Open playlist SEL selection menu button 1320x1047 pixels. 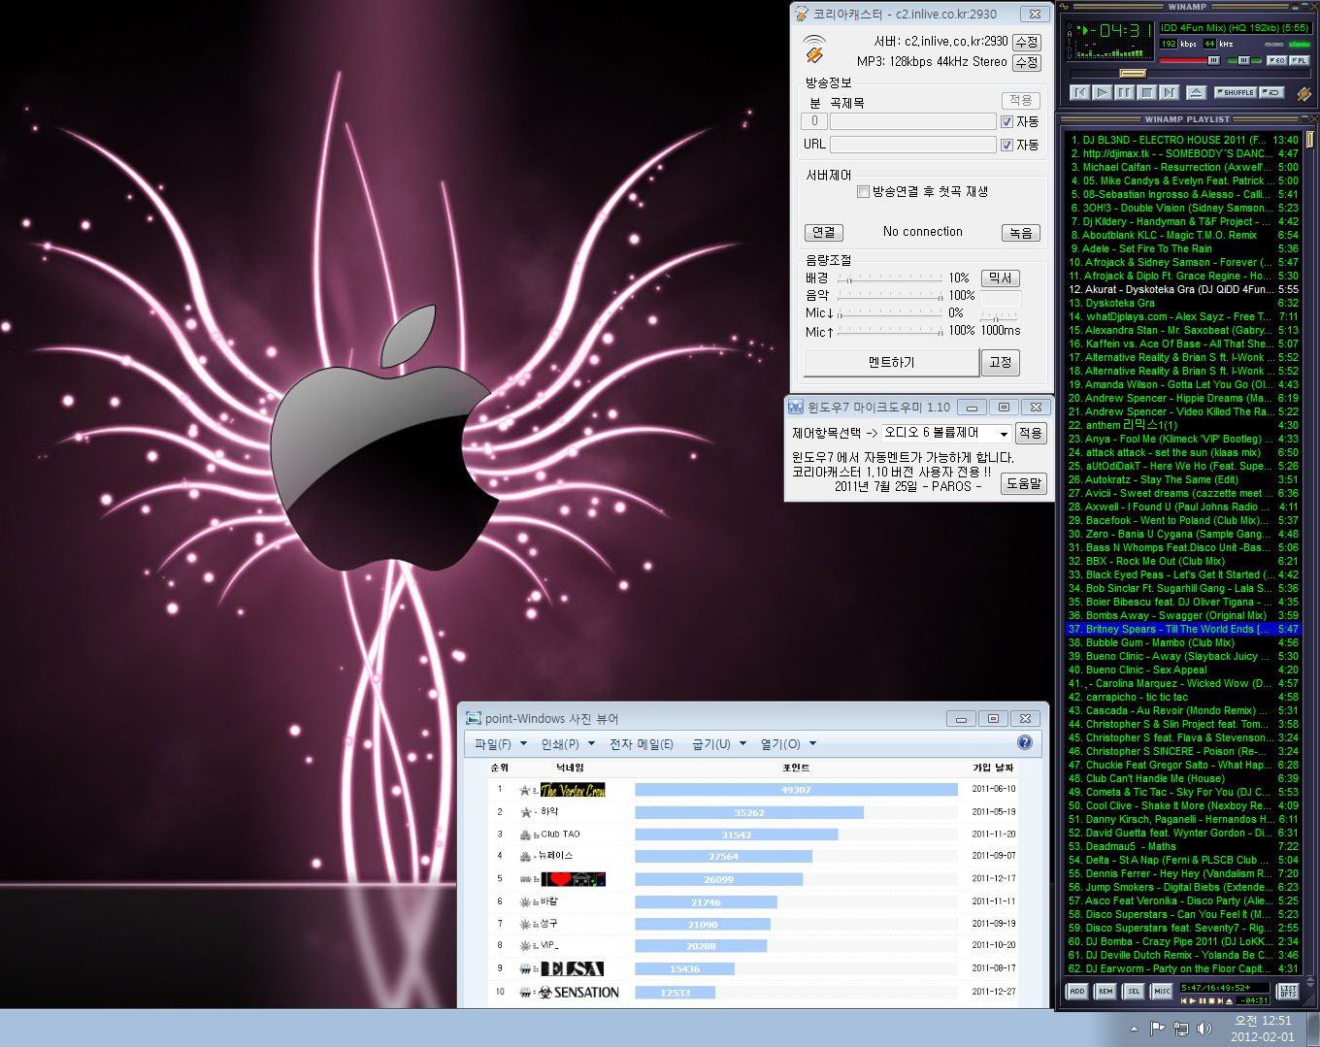pos(1134,991)
